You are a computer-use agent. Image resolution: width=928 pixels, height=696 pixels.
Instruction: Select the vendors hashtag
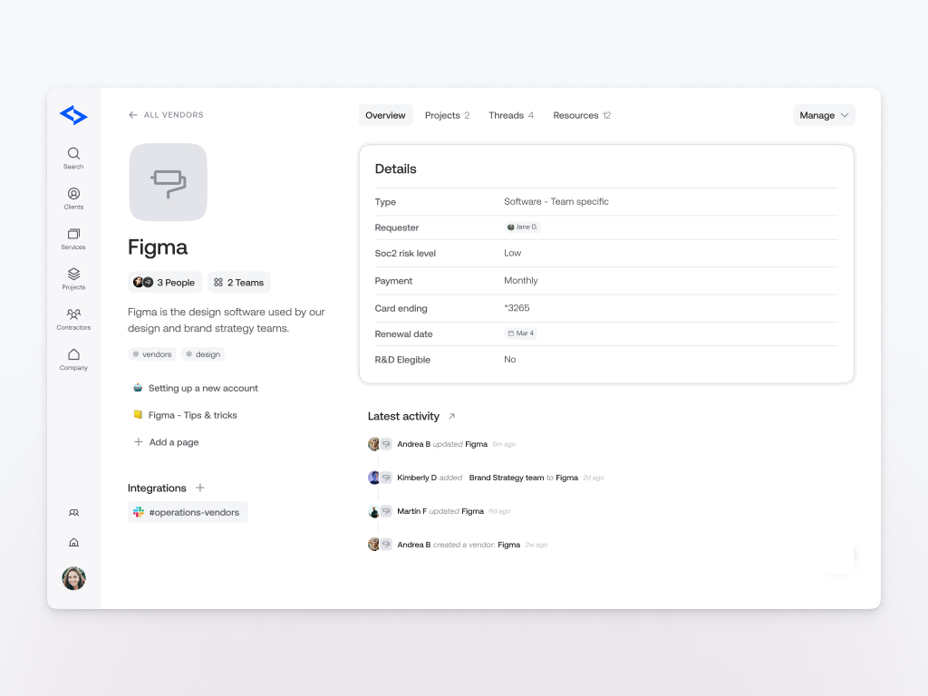[152, 354]
